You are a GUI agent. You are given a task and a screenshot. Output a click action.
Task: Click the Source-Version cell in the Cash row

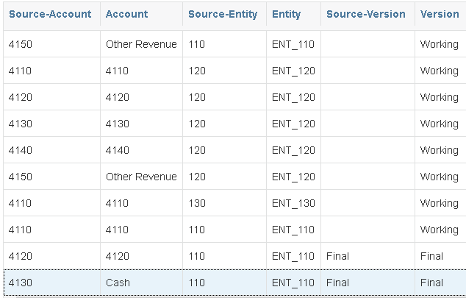[337, 283]
